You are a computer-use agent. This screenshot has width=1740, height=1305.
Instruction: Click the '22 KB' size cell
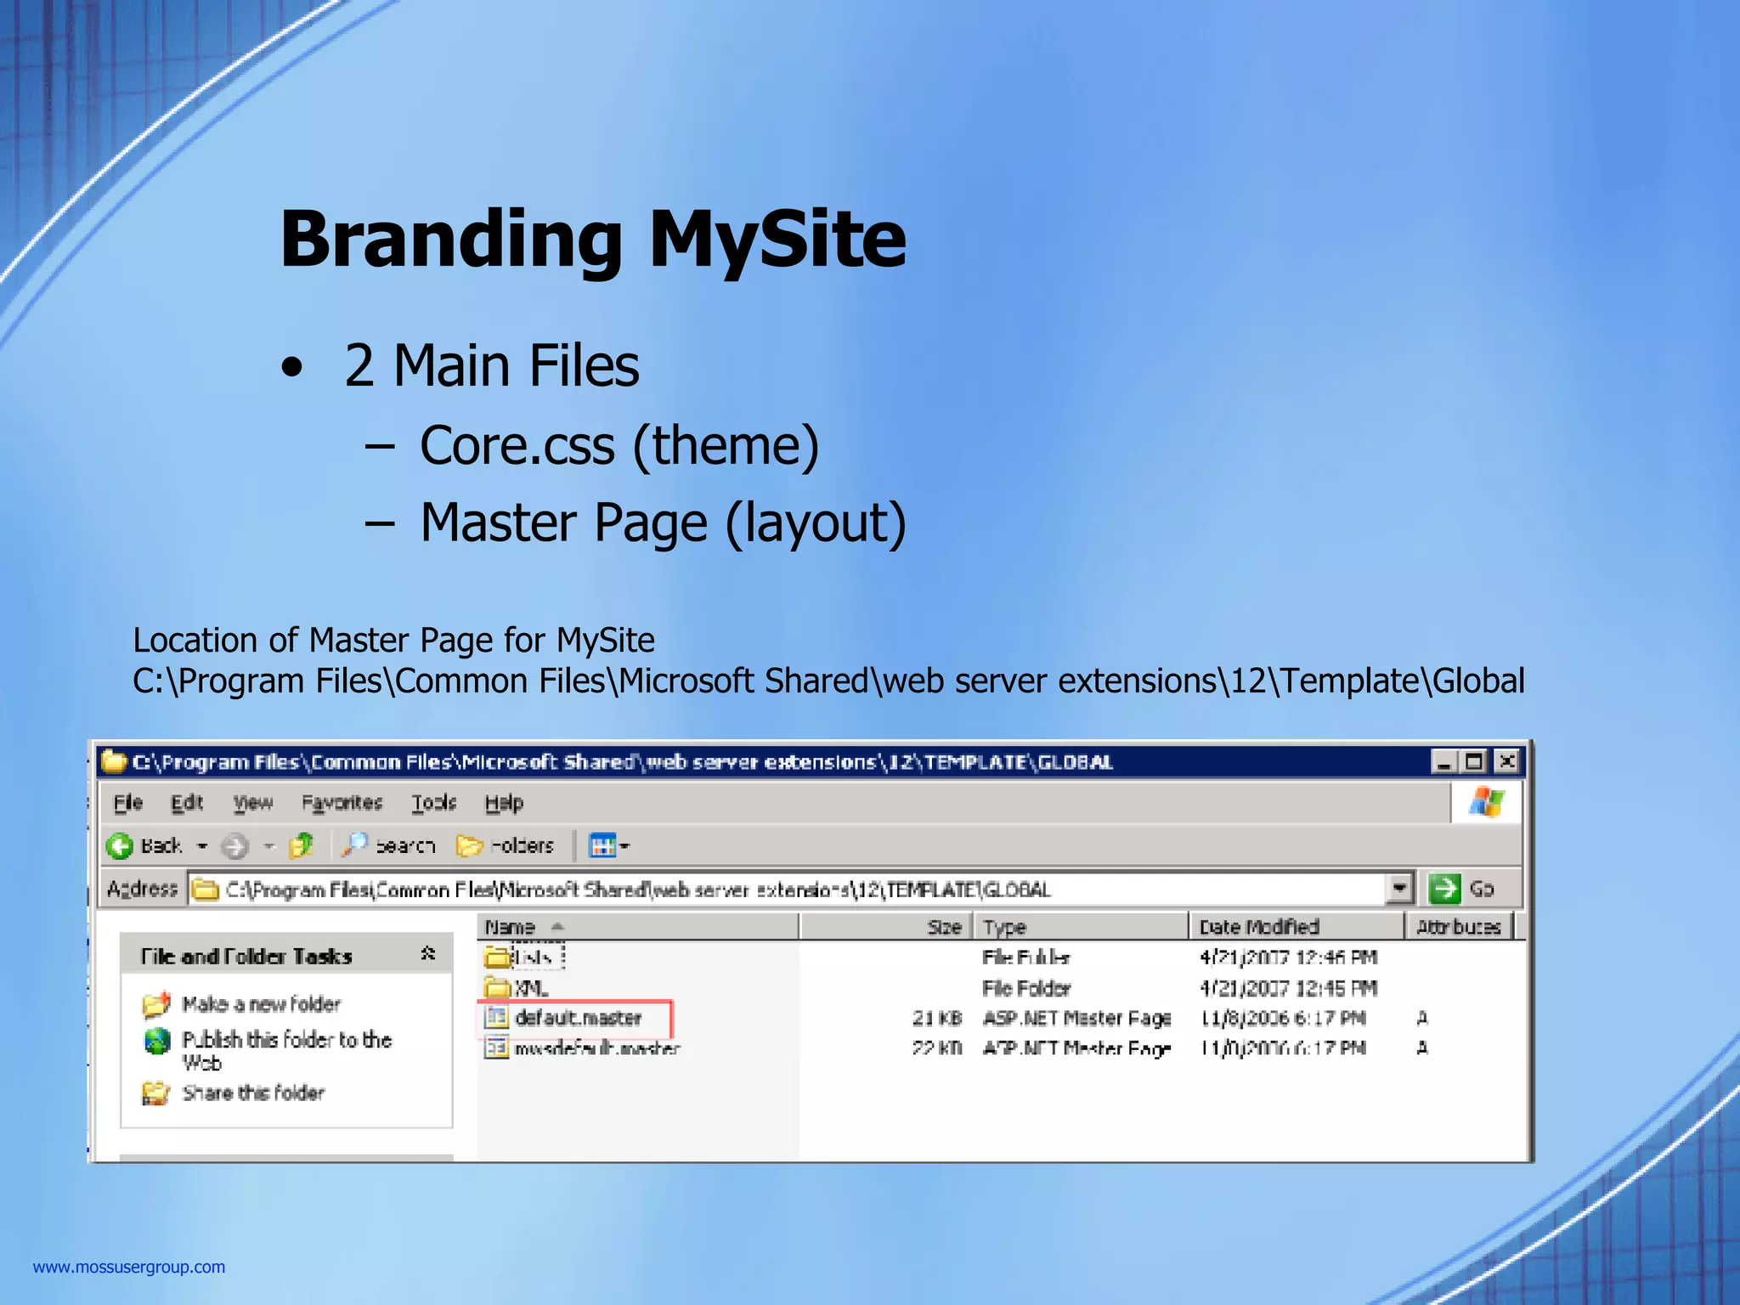(x=937, y=1048)
